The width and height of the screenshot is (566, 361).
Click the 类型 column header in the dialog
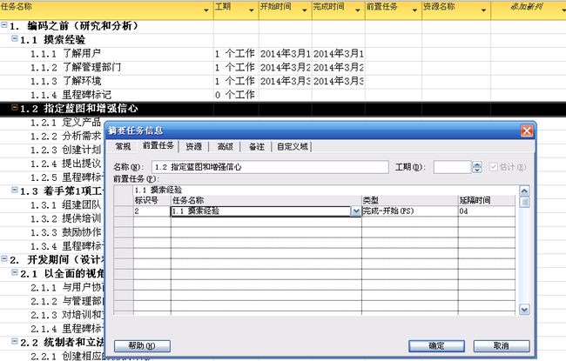point(410,200)
